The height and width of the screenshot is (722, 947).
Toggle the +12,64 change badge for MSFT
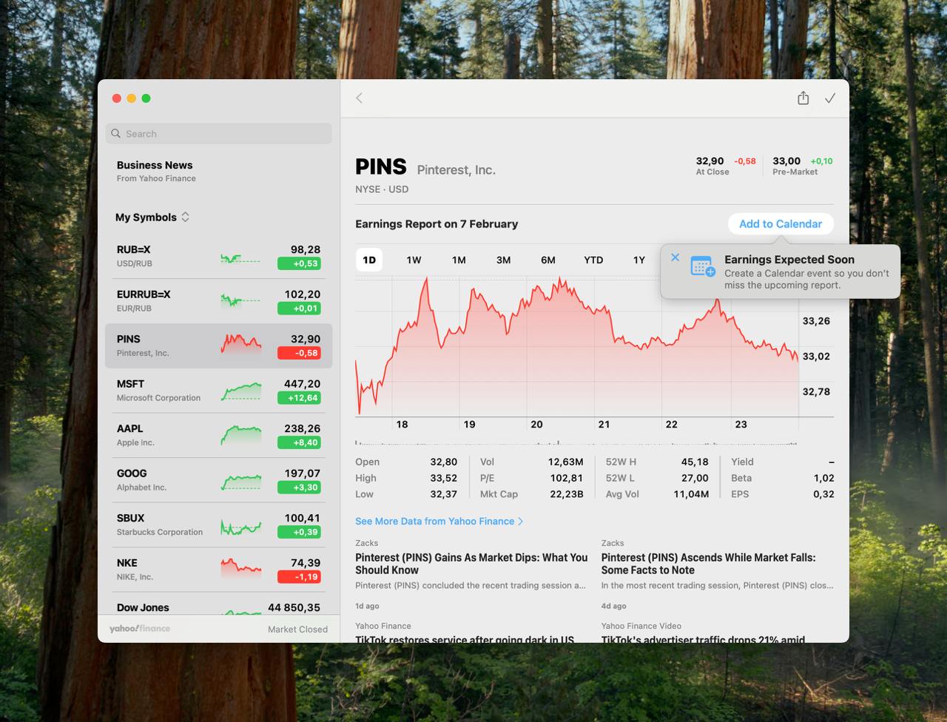(x=299, y=398)
